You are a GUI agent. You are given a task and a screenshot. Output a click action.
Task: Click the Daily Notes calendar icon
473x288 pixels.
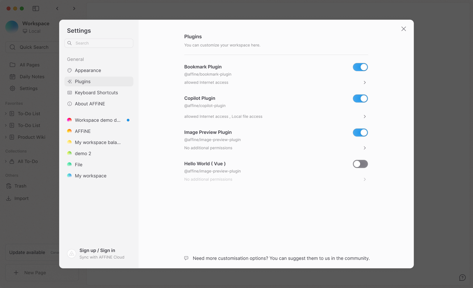[x=13, y=77]
